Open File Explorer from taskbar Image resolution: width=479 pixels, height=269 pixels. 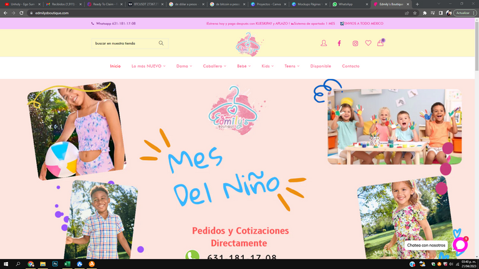(43, 264)
